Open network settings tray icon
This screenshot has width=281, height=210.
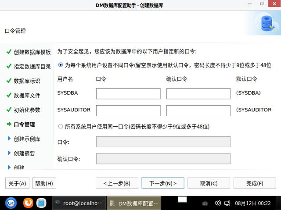(227, 203)
